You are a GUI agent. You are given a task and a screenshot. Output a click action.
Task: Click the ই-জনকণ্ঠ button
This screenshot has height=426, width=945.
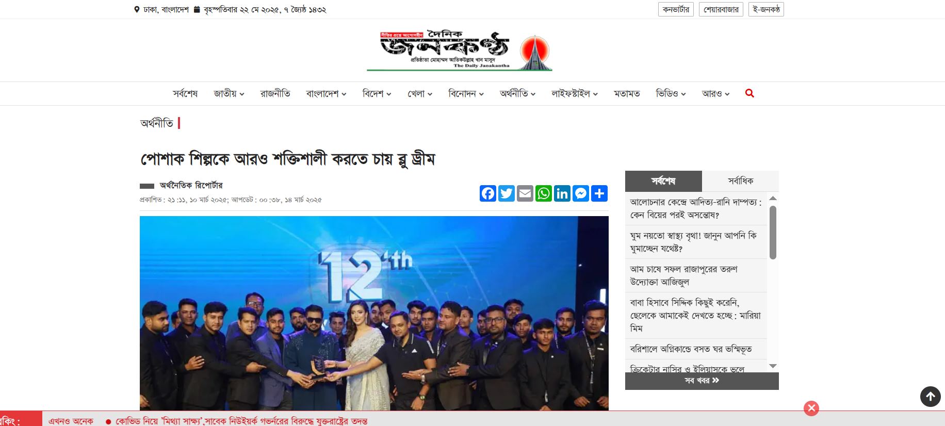tap(766, 9)
